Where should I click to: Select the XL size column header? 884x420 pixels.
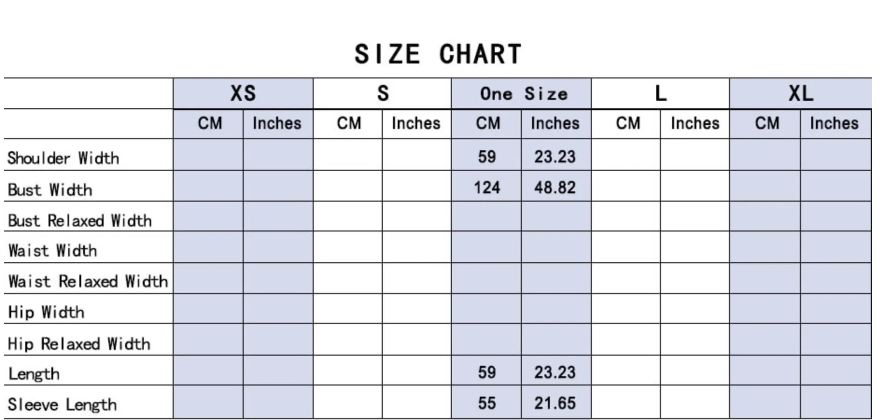(800, 93)
